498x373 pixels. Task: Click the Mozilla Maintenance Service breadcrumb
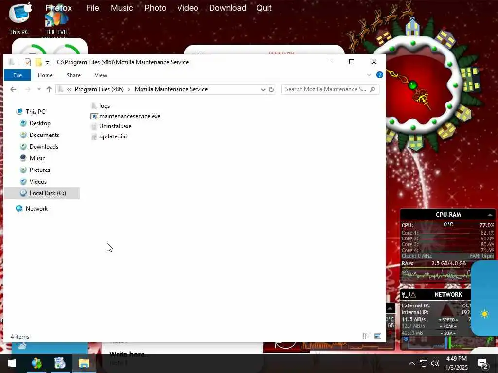coord(171,89)
